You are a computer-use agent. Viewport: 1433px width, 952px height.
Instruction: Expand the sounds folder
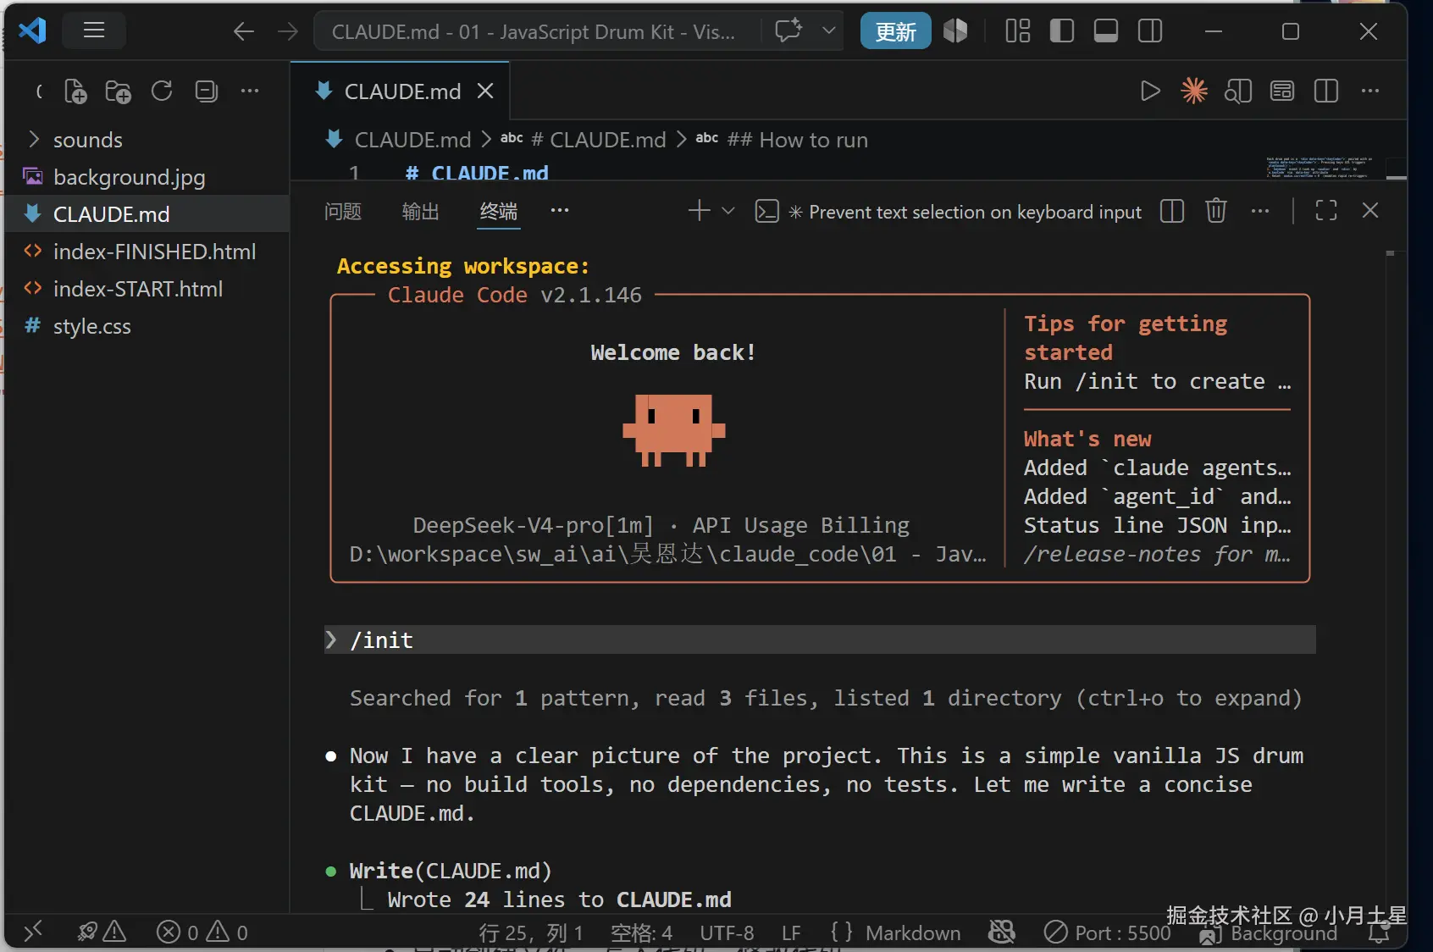tap(147, 140)
